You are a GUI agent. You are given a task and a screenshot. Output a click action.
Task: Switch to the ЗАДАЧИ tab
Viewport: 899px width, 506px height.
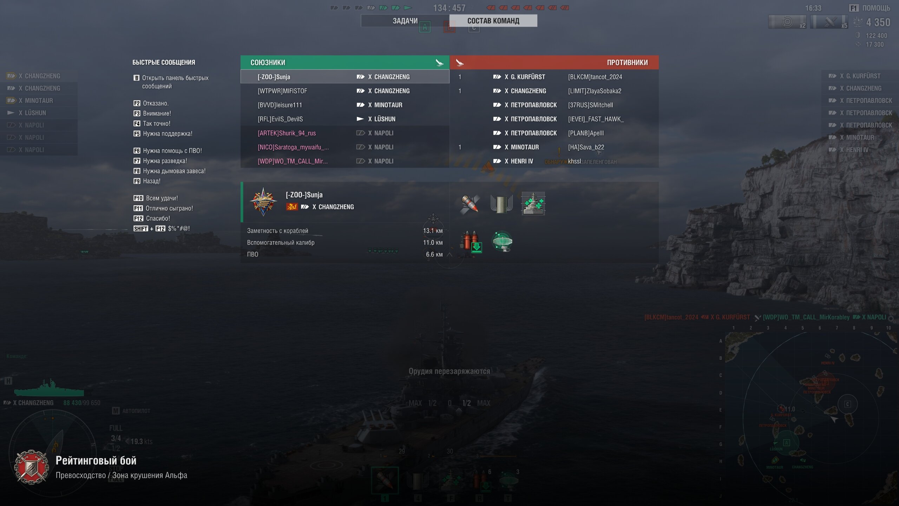pyautogui.click(x=405, y=21)
